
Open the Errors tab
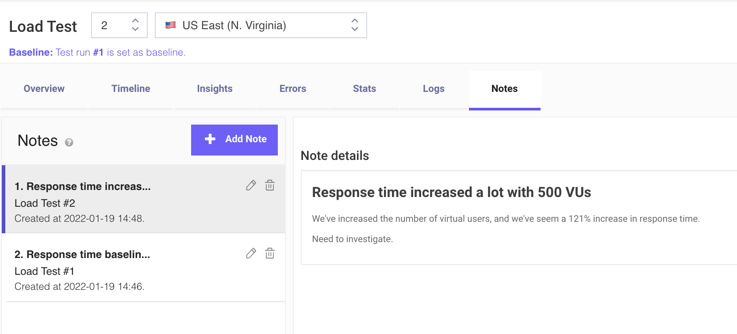(x=293, y=89)
